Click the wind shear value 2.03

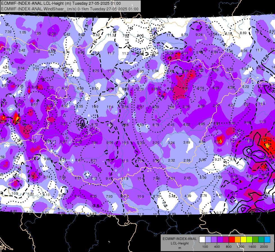52,34
